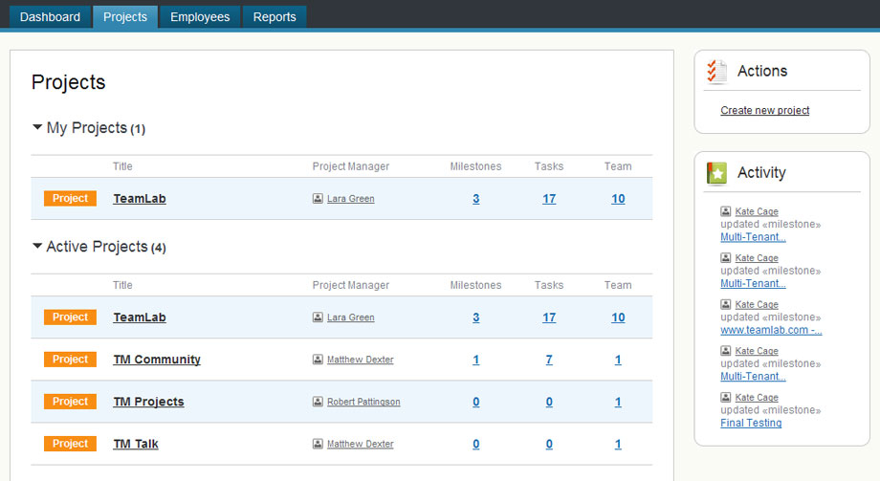
Task: Click first Kate Cage name in Activity
Action: pos(757,211)
